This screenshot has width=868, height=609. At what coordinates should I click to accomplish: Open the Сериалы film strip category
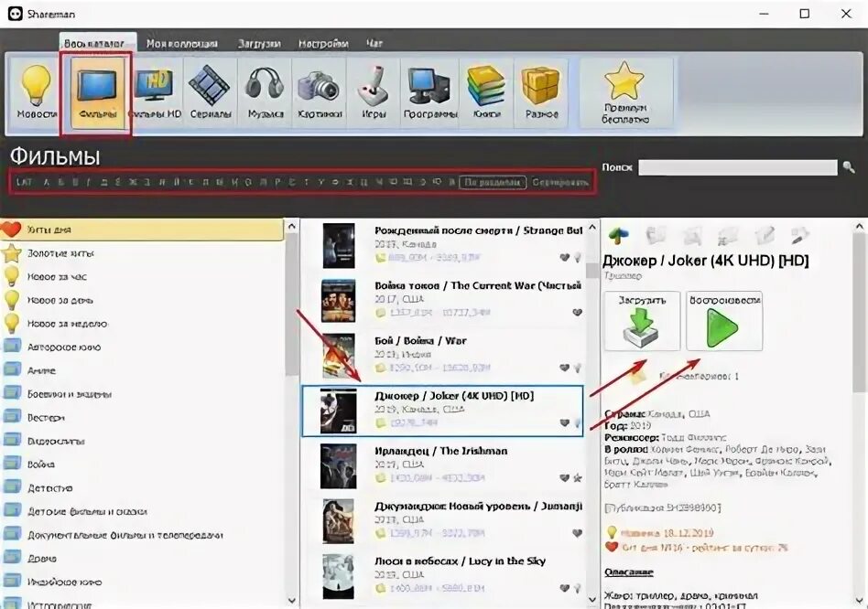211,93
